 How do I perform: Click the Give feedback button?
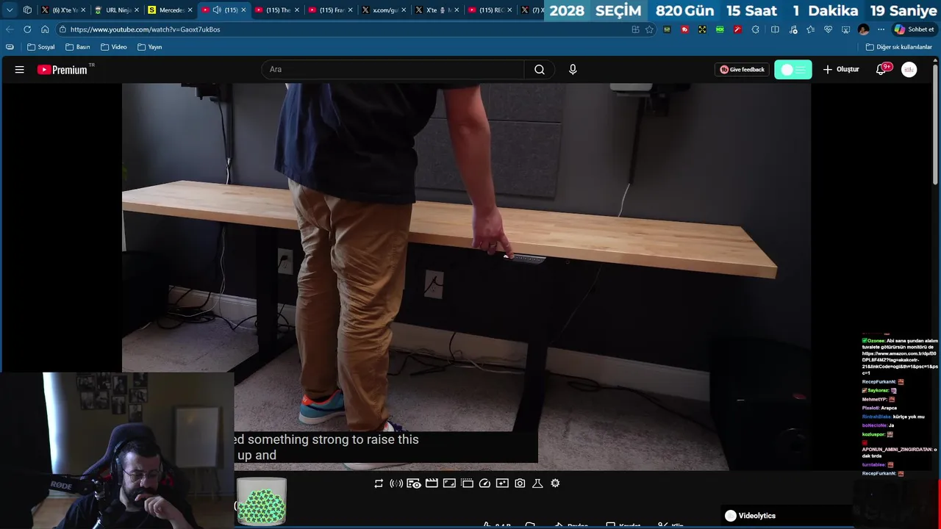(742, 70)
